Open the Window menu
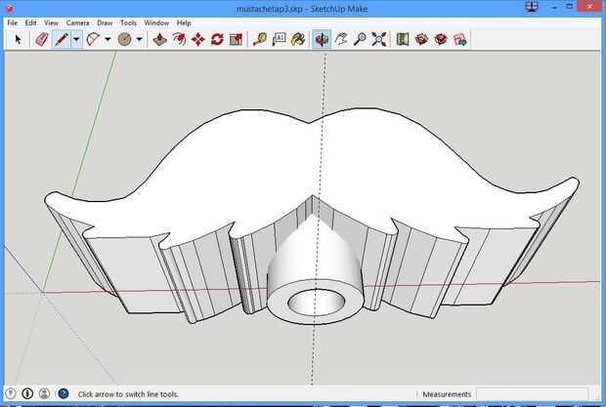 click(156, 22)
